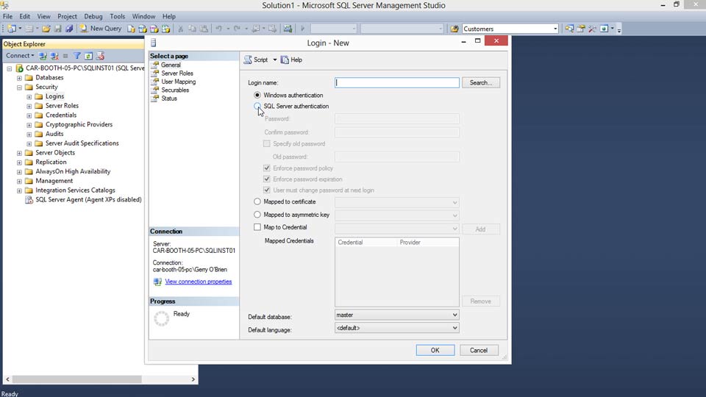Image resolution: width=706 pixels, height=397 pixels.
Task: Select the User Mapping page
Action: click(x=178, y=82)
